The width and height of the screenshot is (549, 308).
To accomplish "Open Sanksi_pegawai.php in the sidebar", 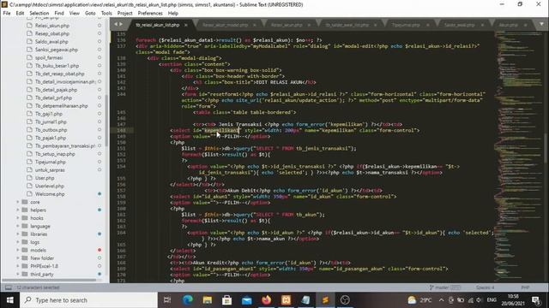I will (57, 50).
